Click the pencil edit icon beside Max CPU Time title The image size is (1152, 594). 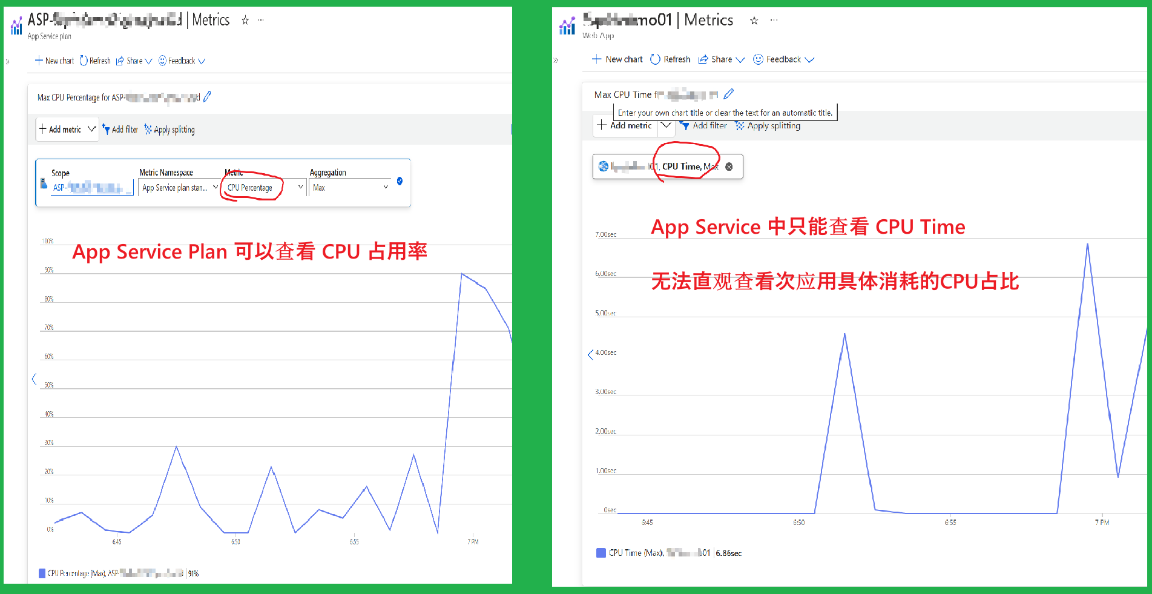point(729,94)
